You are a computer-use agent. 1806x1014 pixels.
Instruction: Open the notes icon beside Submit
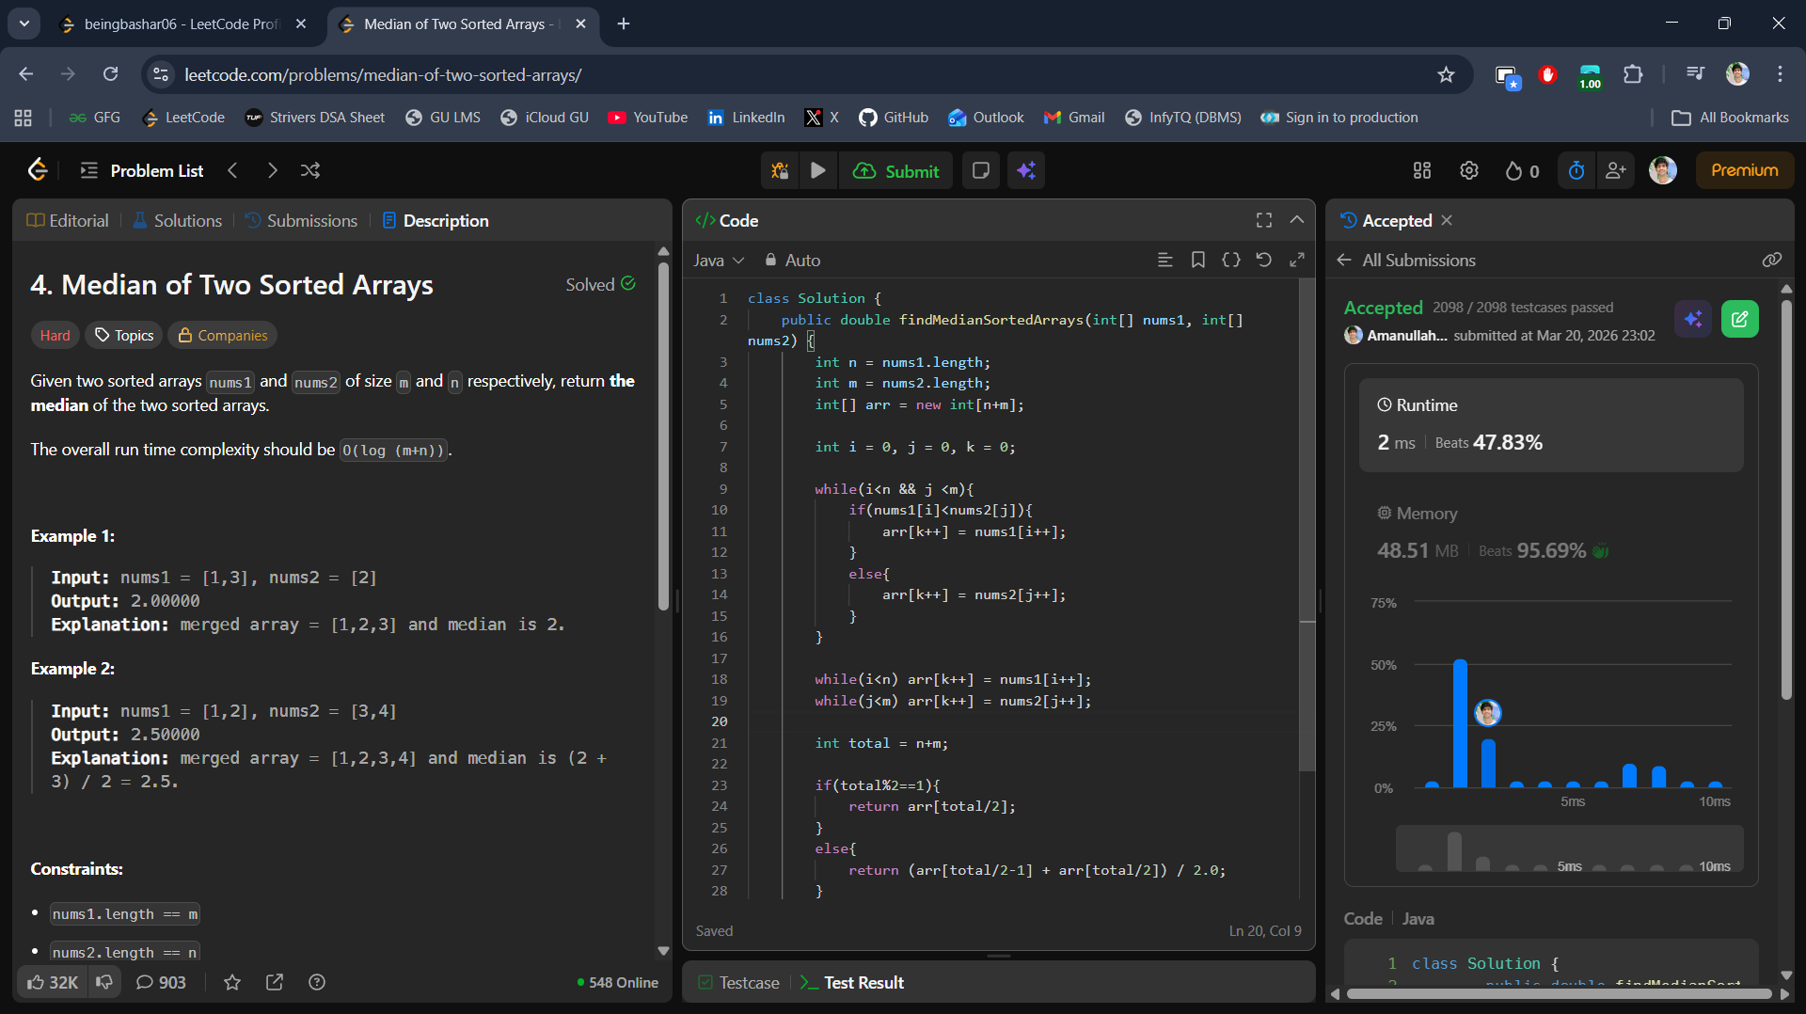click(980, 170)
